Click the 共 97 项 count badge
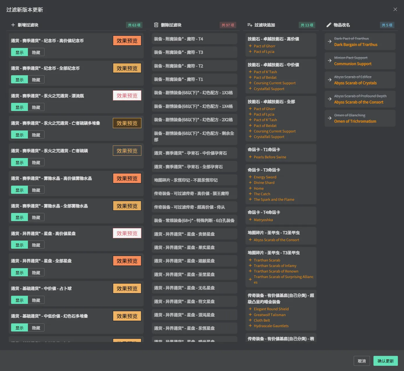 click(x=228, y=25)
